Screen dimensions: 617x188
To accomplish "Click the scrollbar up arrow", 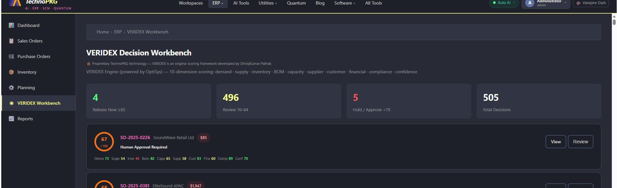I will tap(614, 16).
